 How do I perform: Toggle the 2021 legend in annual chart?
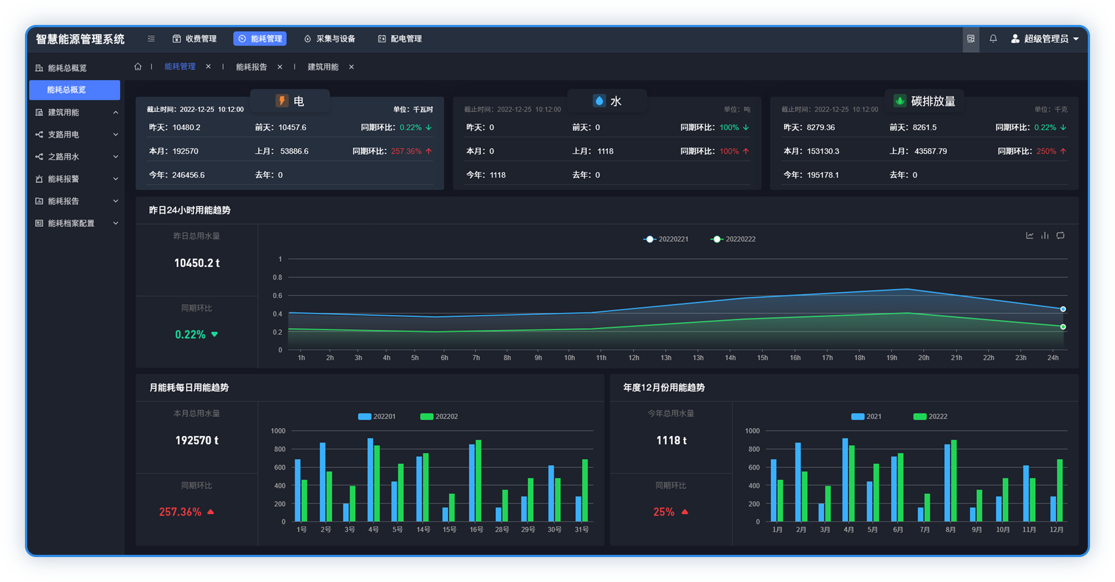pyautogui.click(x=866, y=416)
